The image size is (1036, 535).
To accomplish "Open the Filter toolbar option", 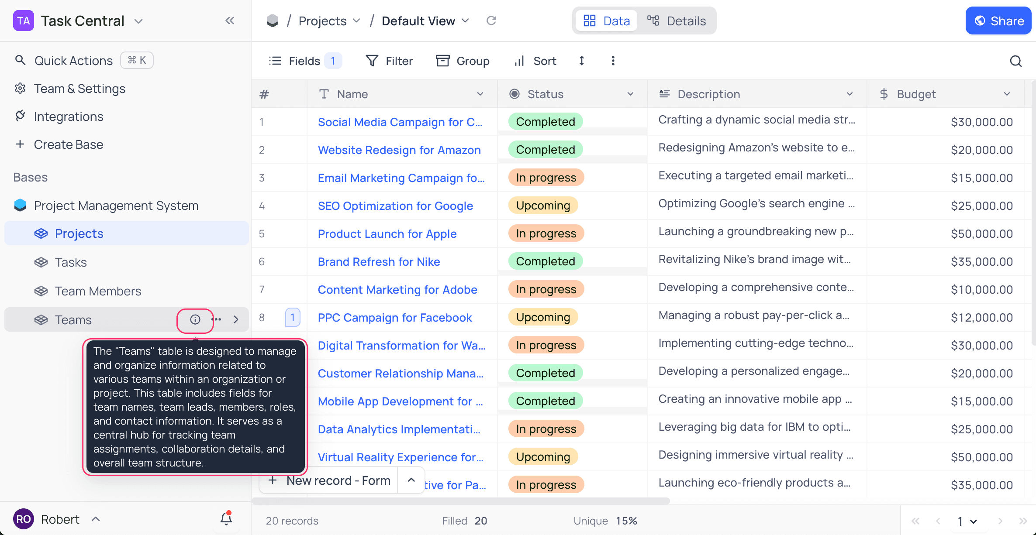I will point(389,61).
